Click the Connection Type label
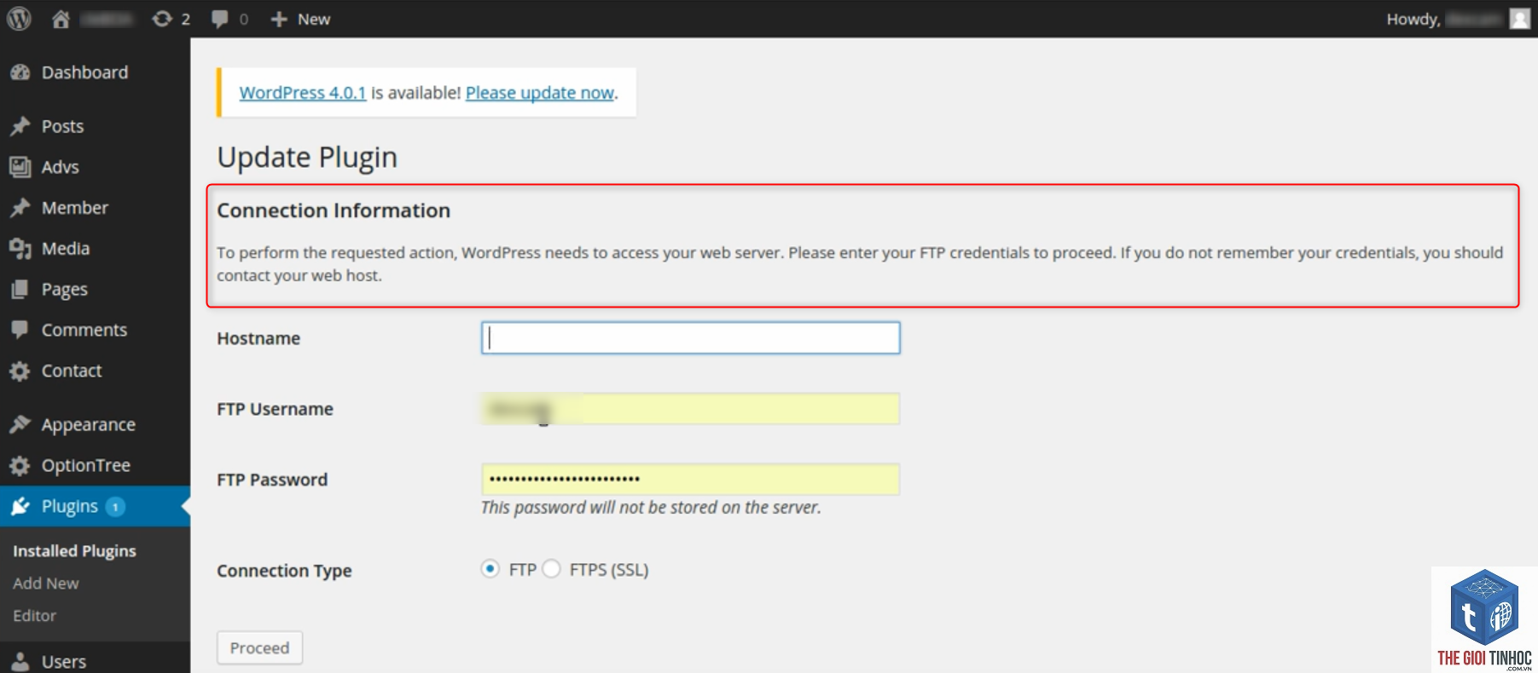The height and width of the screenshot is (673, 1538). pyautogui.click(x=284, y=571)
